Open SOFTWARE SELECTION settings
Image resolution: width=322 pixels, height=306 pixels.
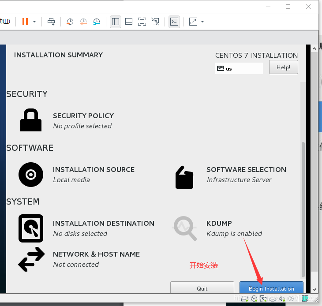[x=246, y=169]
